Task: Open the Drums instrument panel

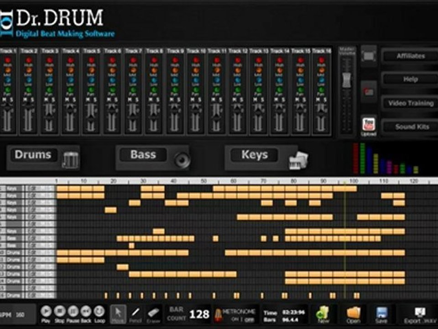Action: pos(33,155)
